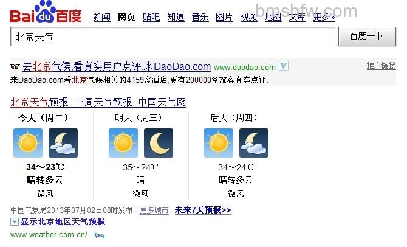Open the 地图 tab

pyautogui.click(x=273, y=17)
